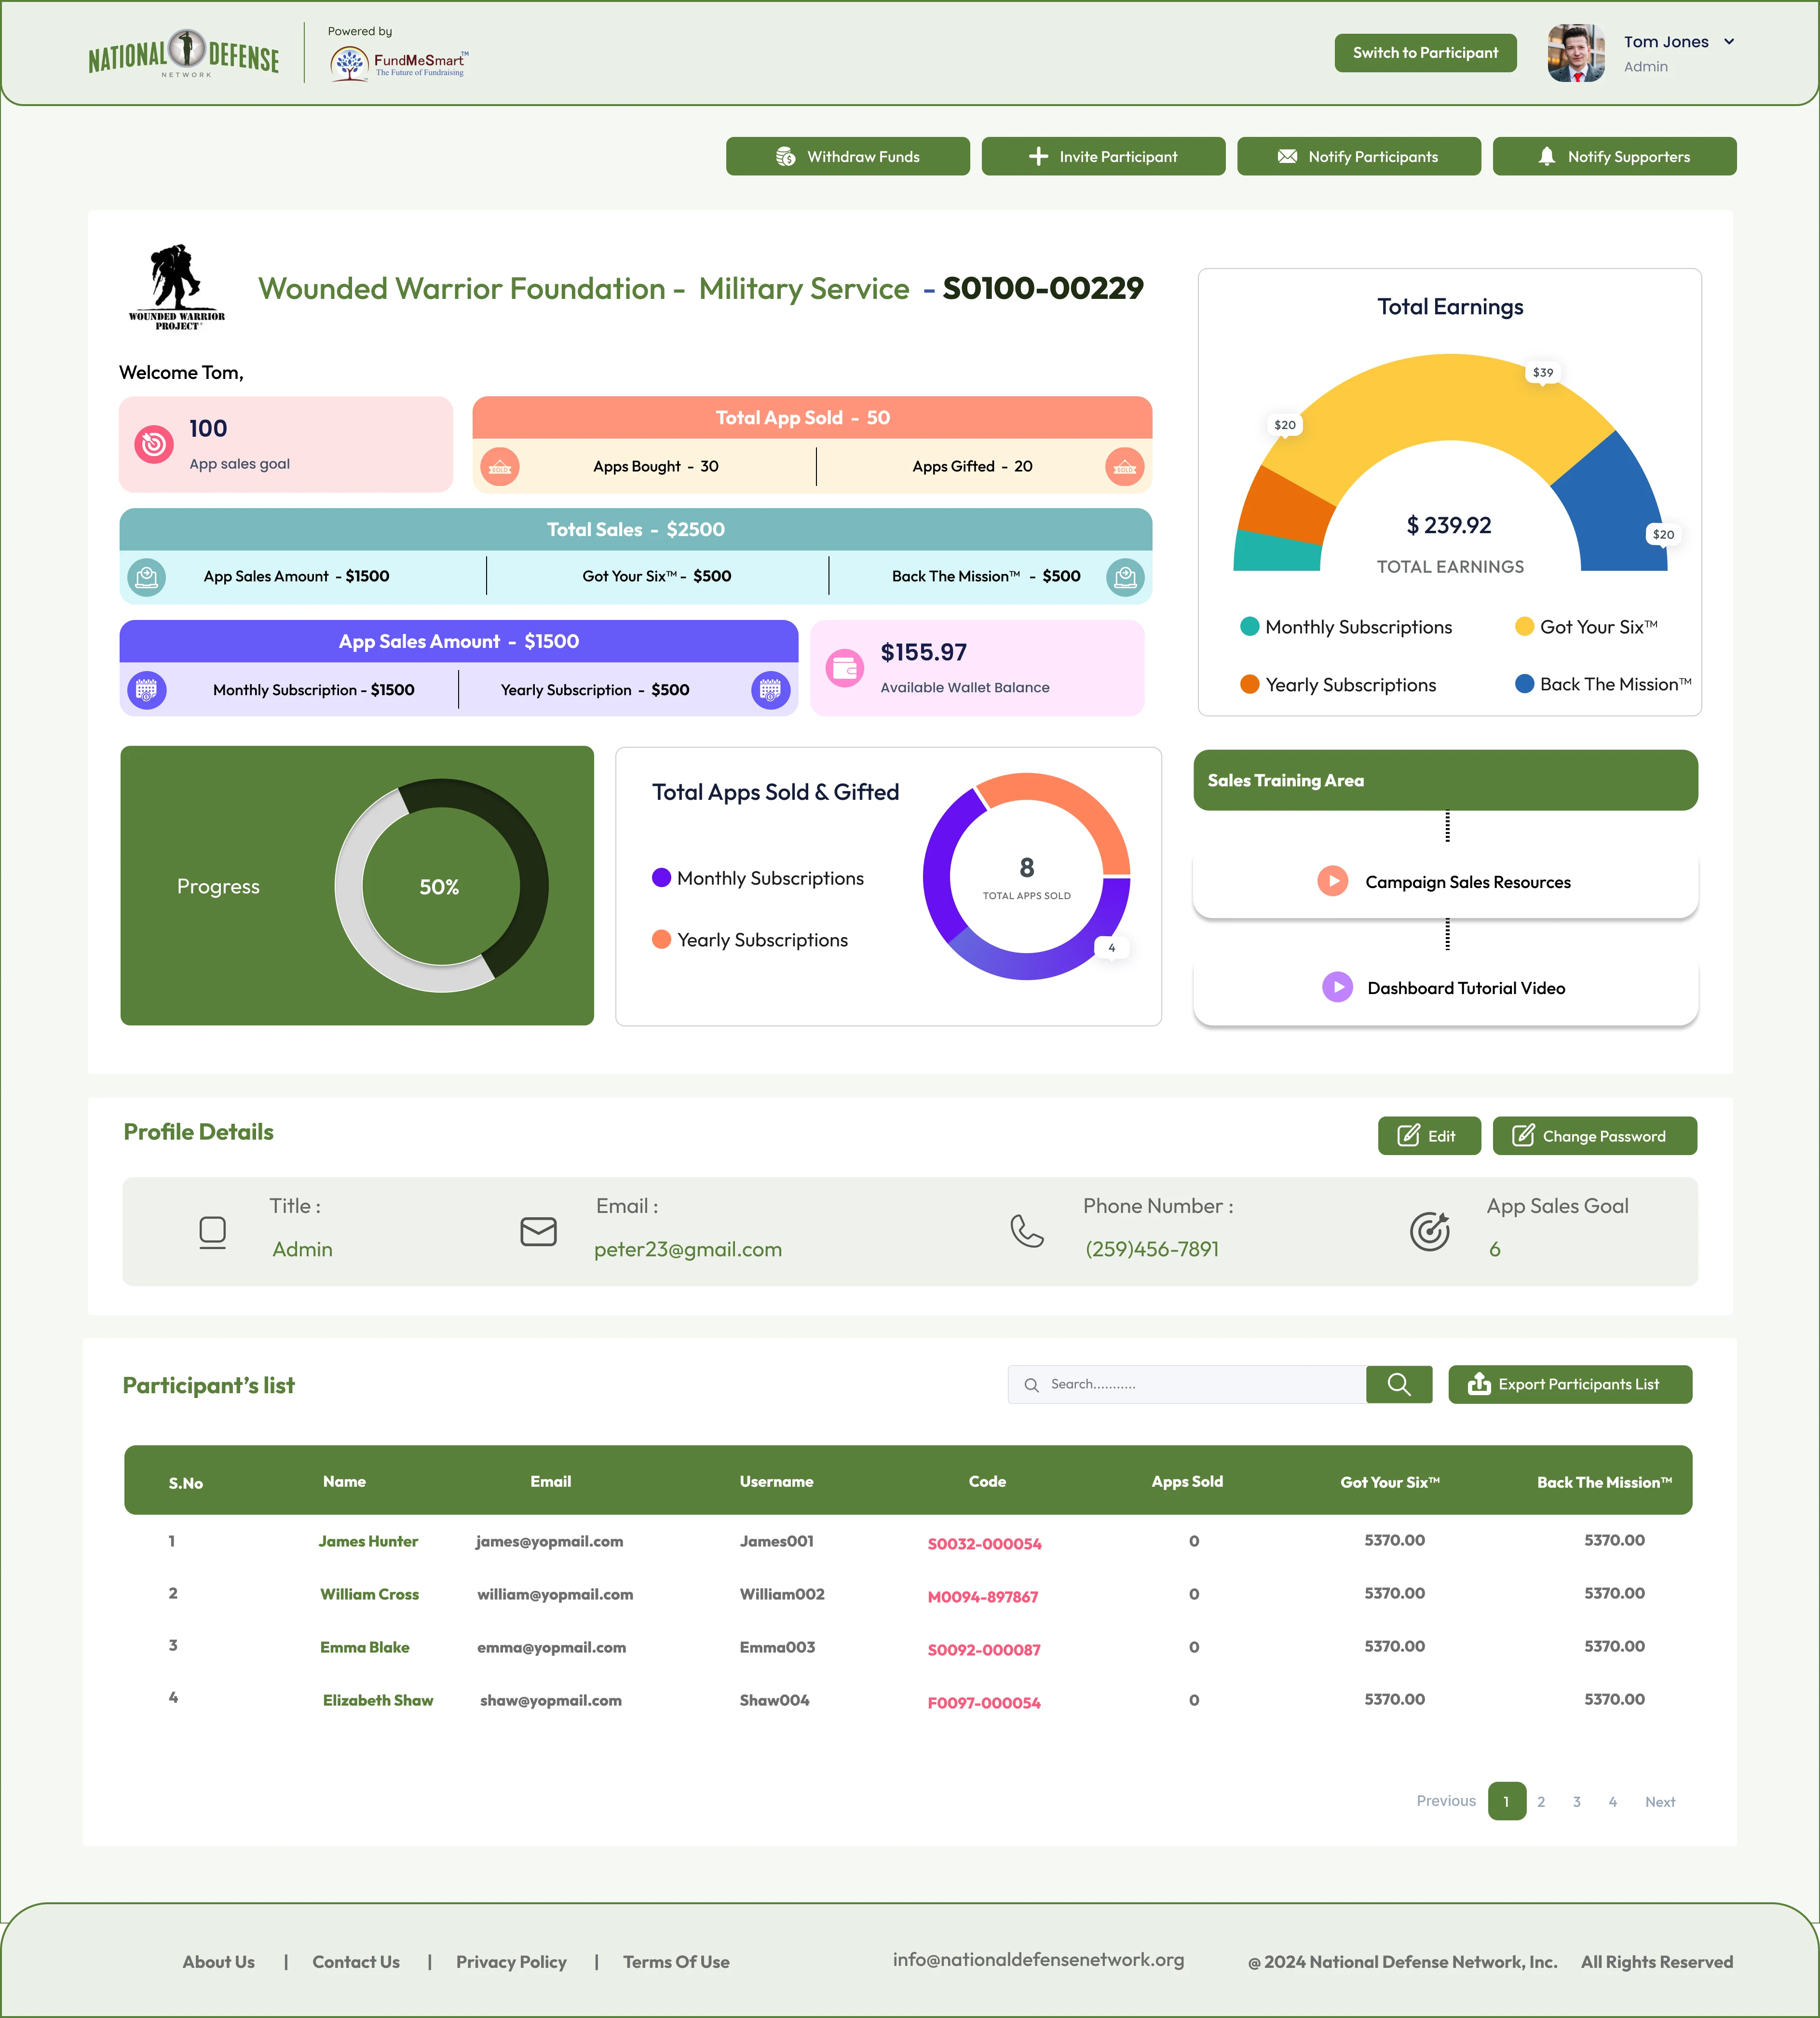Click the National Defense Network logo
The width and height of the screenshot is (1820, 2018).
pos(184,54)
